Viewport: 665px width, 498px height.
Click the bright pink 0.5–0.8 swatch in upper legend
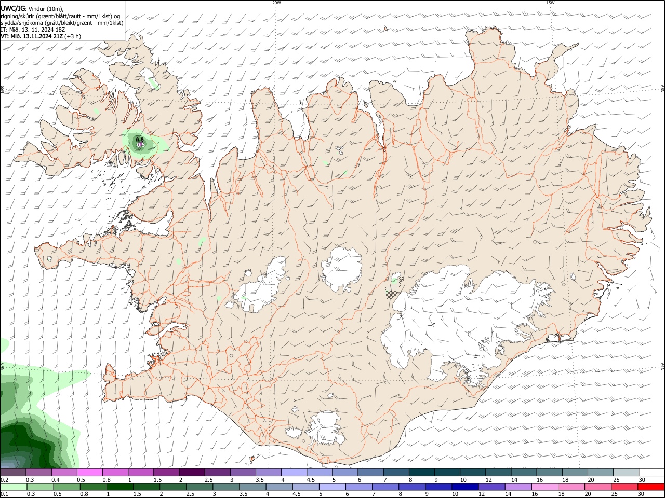89,473
